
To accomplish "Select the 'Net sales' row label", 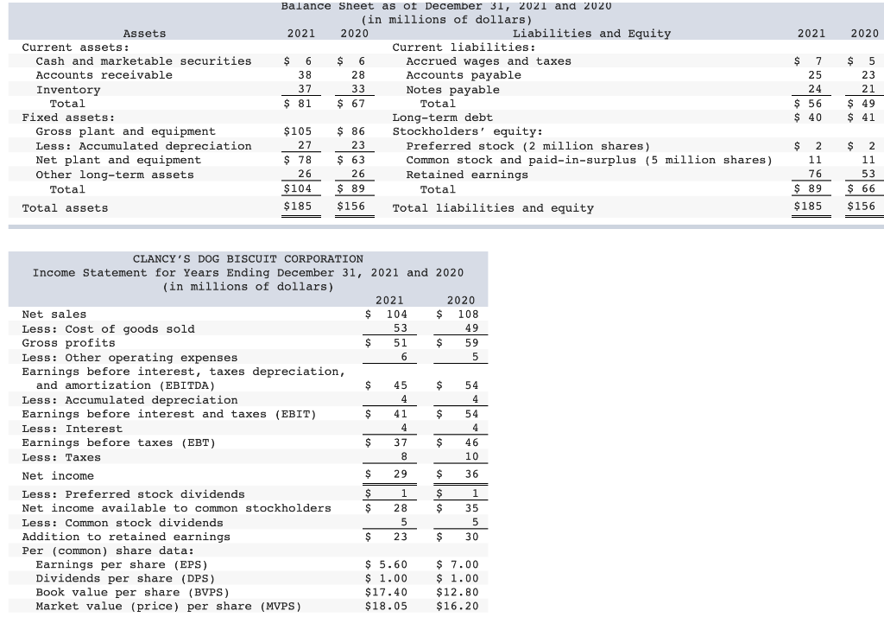I will [54, 315].
